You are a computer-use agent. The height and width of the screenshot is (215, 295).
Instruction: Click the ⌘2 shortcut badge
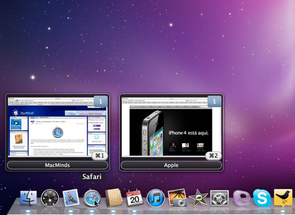213,156
